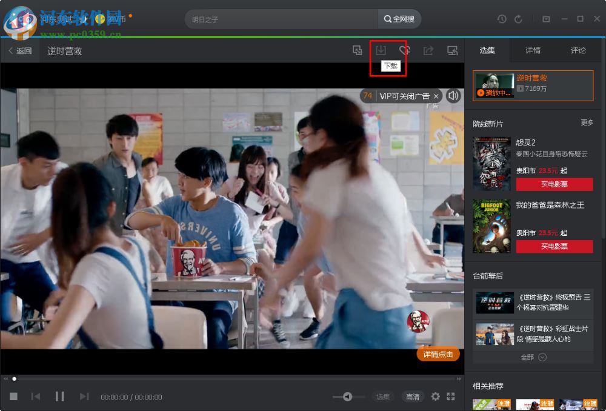Add video to favorites with heart icon
This screenshot has height=411, width=606.
click(404, 51)
